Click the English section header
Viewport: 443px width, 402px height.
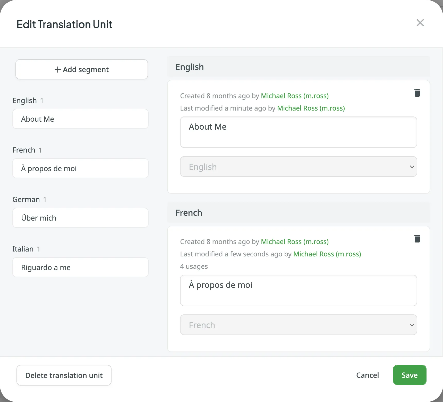point(190,67)
